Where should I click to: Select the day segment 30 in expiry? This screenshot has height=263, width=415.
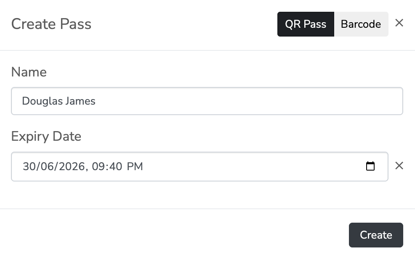coord(29,166)
